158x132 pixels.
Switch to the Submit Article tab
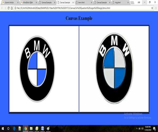pyautogui.click(x=9, y=2)
